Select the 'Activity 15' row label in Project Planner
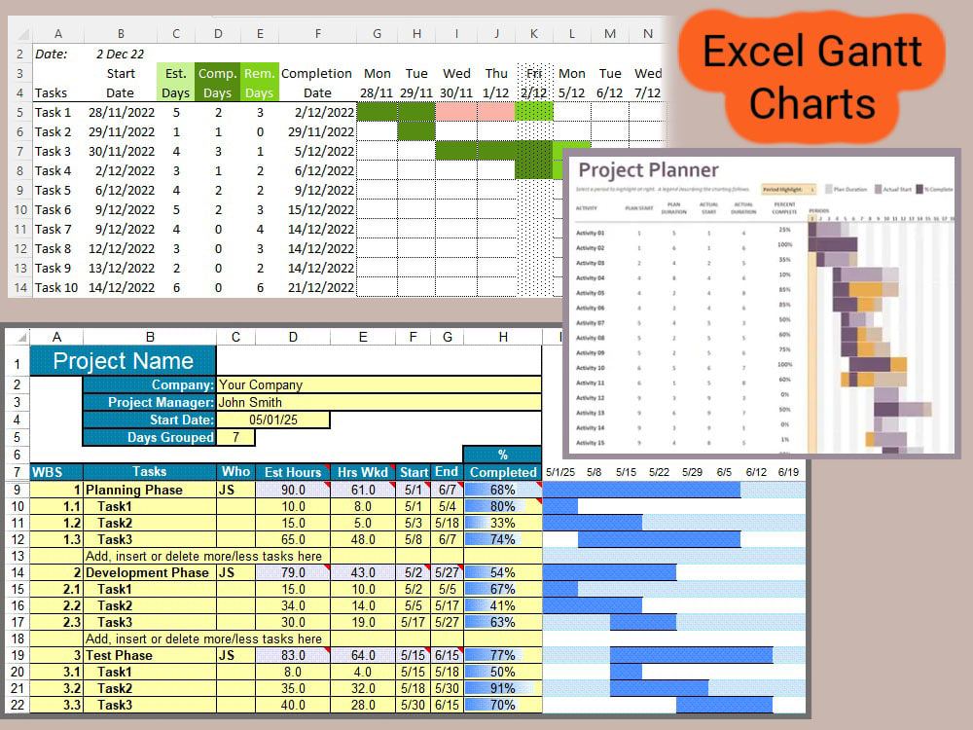Screen dimensions: 973x730 coord(591,443)
